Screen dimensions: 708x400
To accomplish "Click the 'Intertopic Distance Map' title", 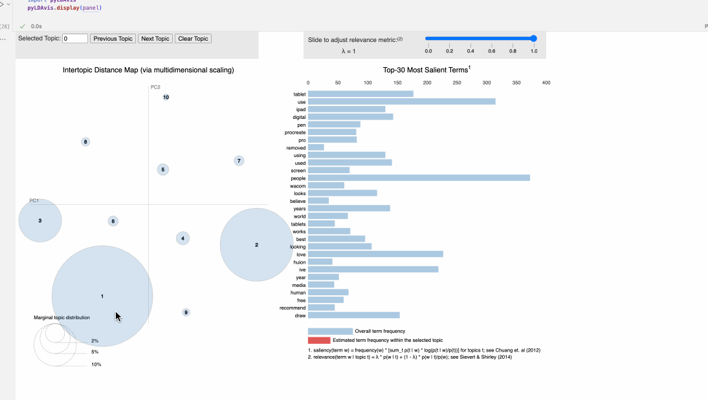I will pos(148,70).
